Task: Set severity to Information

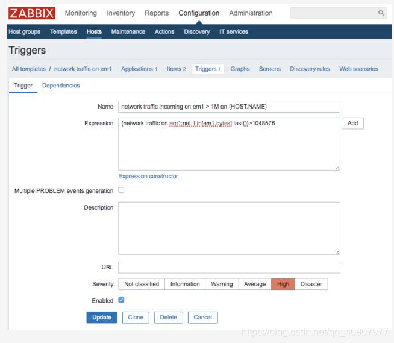Action: (185, 284)
